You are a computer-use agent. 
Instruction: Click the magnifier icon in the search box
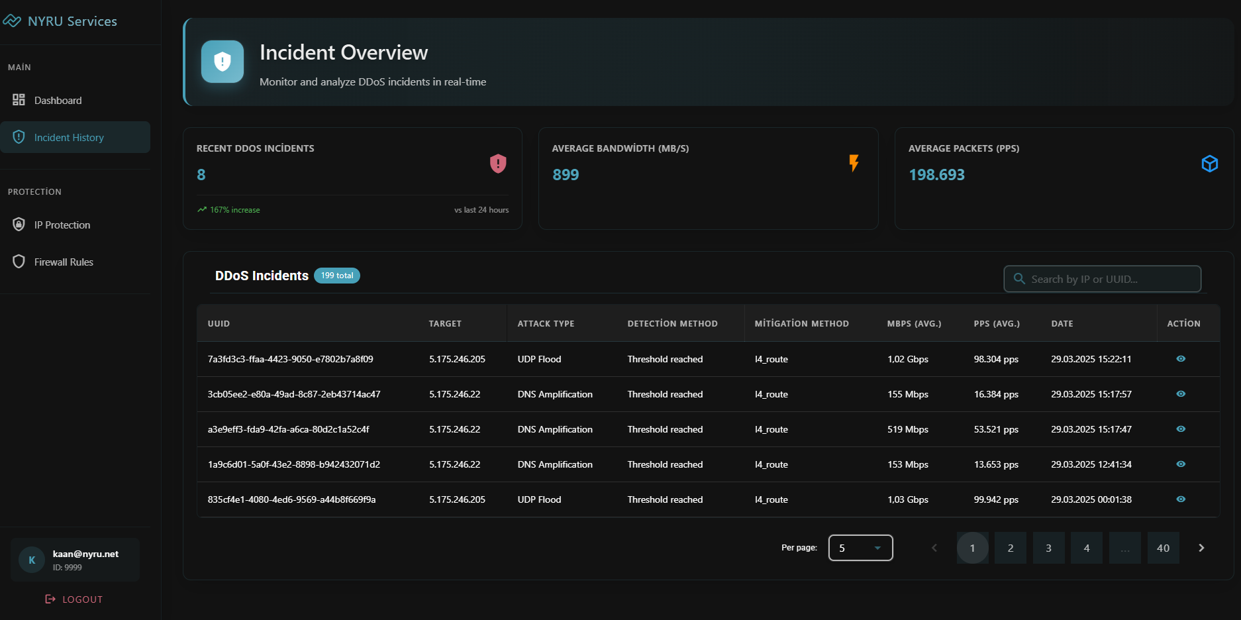1020,279
